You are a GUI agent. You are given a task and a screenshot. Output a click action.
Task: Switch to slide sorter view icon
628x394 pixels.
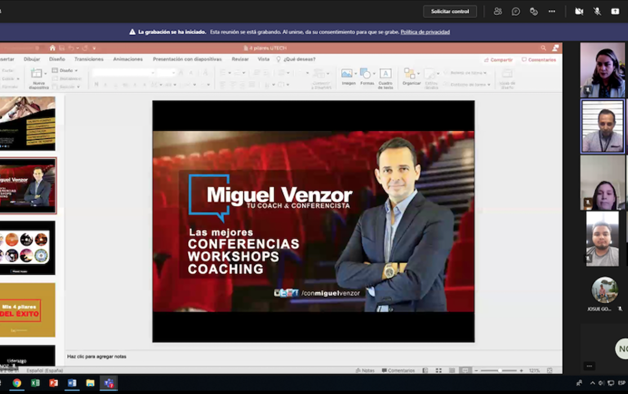coord(439,370)
